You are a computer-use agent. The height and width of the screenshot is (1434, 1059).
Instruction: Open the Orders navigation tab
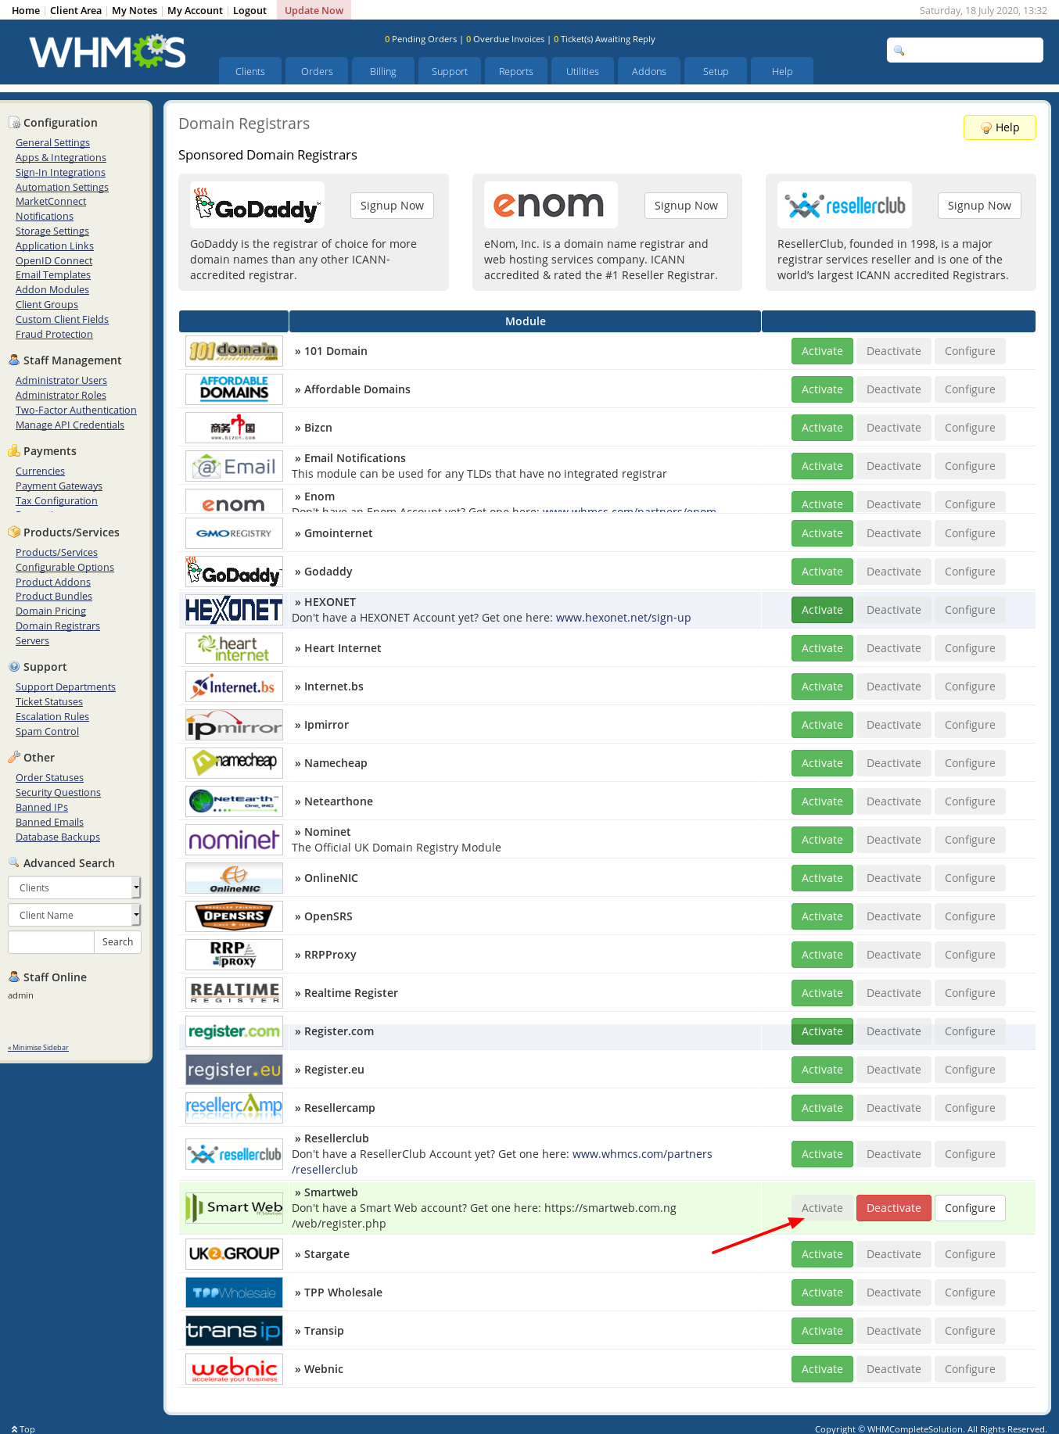click(317, 71)
